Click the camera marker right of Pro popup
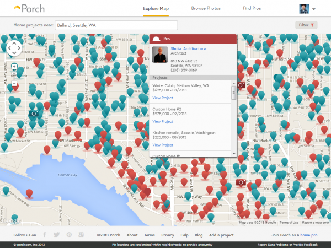 tap(241, 85)
